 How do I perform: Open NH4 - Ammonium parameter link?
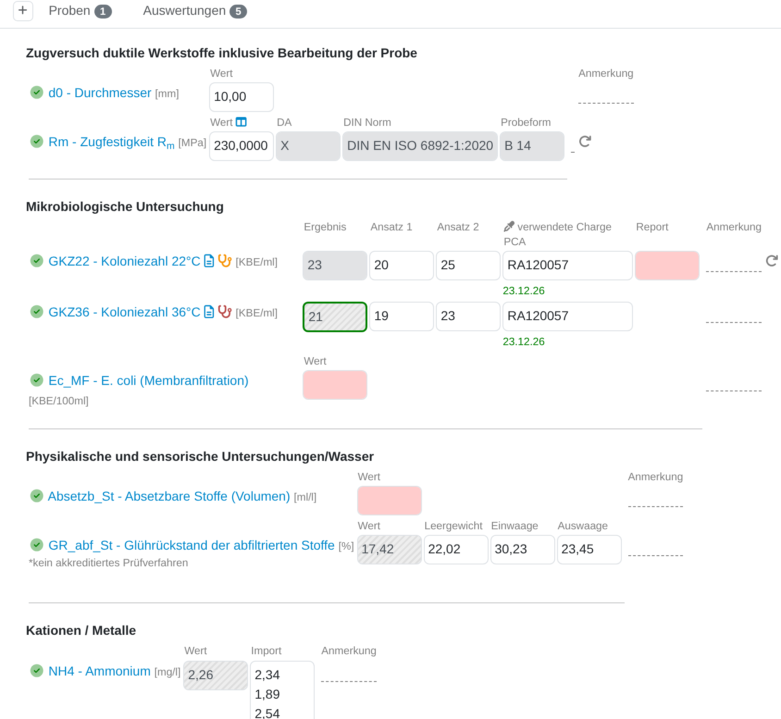pos(99,671)
